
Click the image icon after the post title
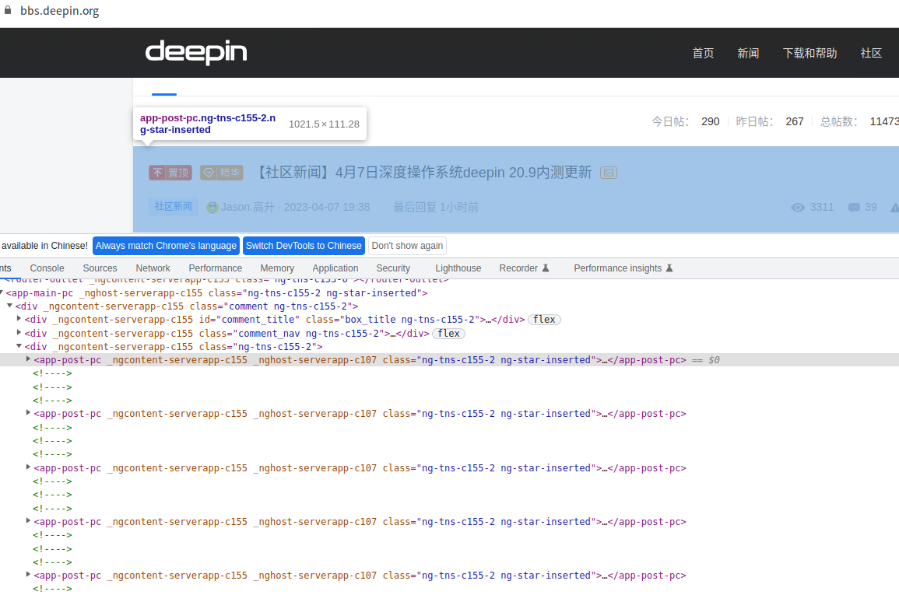609,173
